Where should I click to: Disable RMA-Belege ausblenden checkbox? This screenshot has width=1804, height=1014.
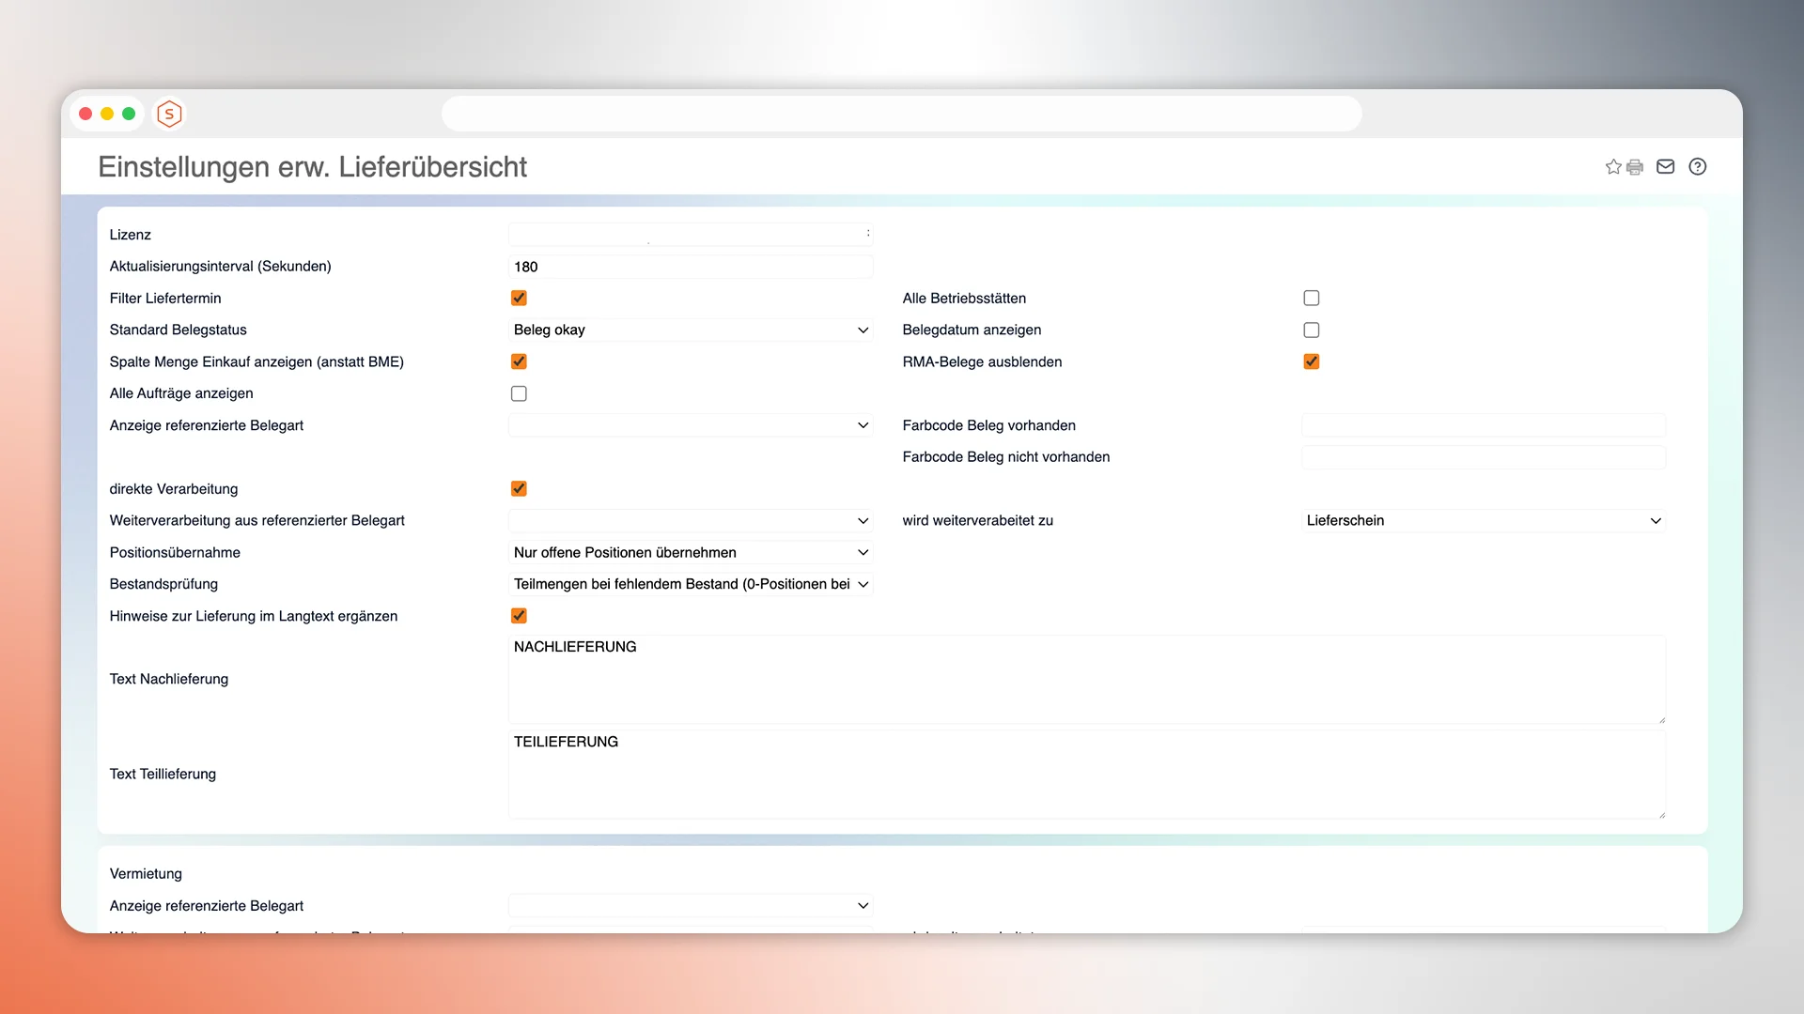tap(1312, 361)
